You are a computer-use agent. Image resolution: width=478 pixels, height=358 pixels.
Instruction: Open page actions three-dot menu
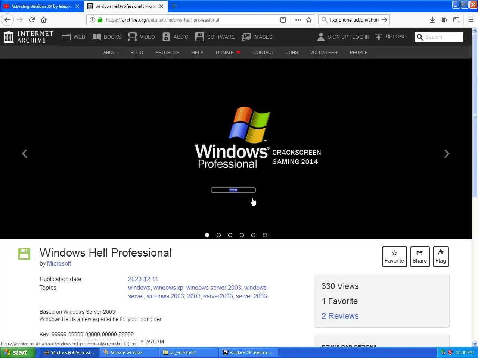(x=298, y=20)
